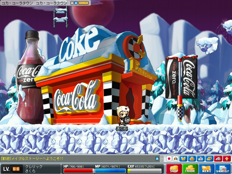
Task: Open the Cash SHOP button
Action: (174, 169)
